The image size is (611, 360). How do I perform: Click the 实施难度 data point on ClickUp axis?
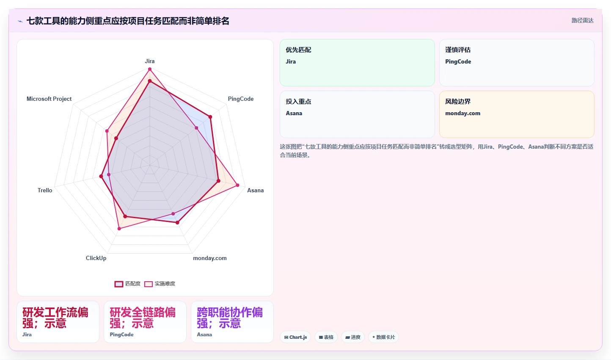119,229
